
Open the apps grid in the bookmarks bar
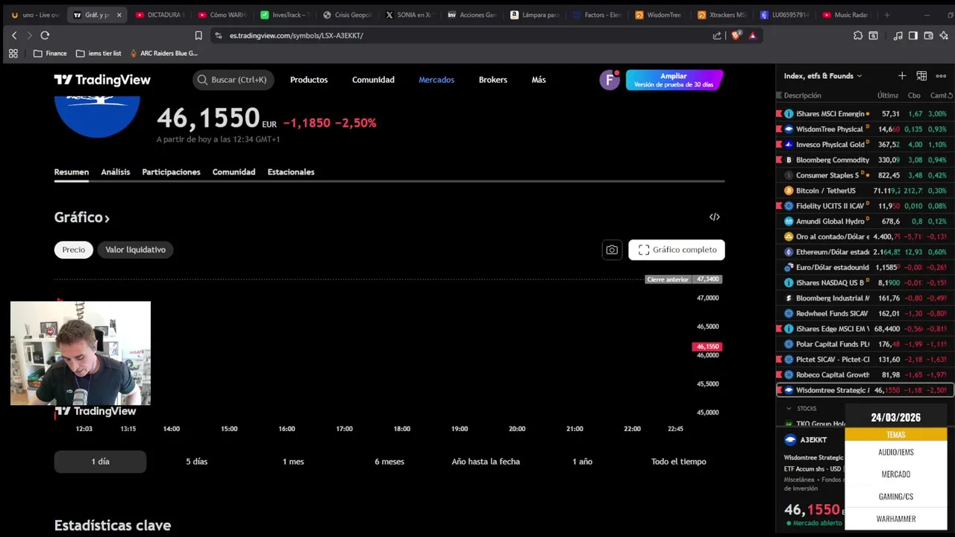[13, 53]
